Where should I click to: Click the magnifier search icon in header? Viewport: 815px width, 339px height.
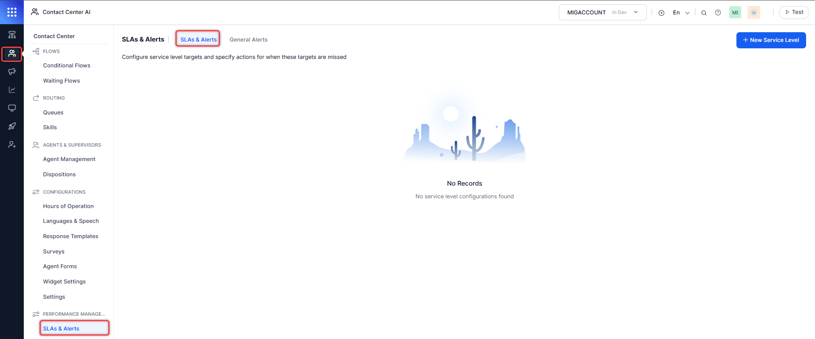pyautogui.click(x=704, y=13)
